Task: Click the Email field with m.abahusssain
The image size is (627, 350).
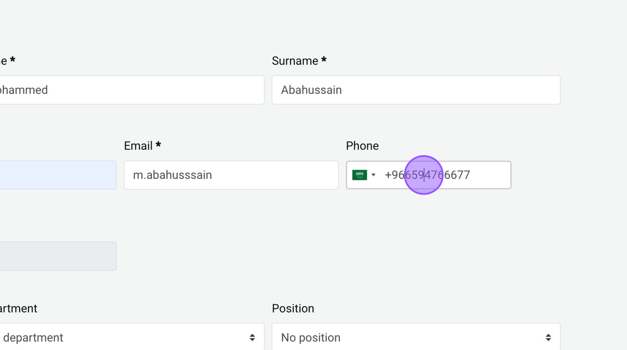Action: pos(231,175)
